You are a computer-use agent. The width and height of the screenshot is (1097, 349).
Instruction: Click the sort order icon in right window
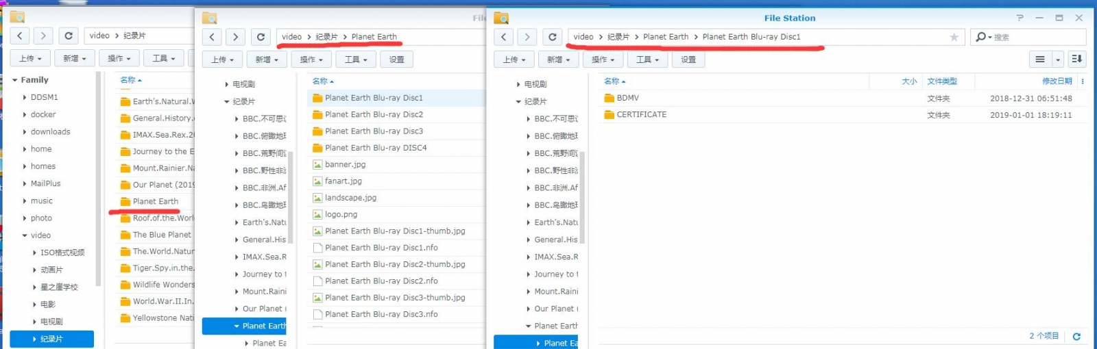pos(1076,60)
